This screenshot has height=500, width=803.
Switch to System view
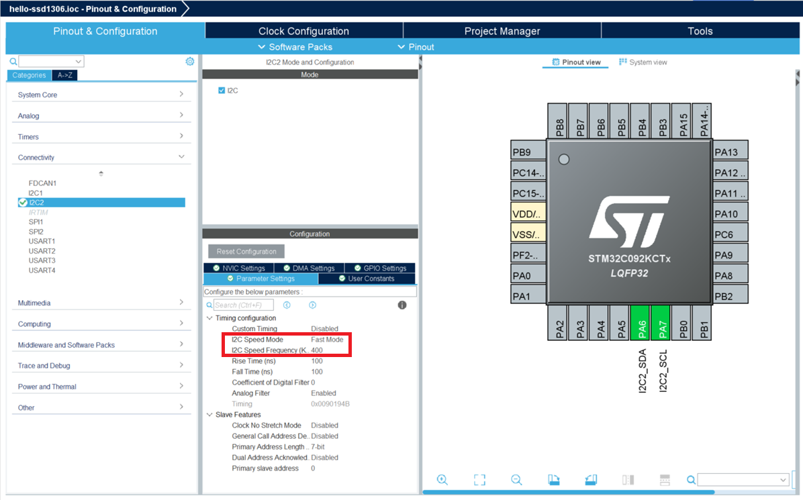tap(643, 62)
